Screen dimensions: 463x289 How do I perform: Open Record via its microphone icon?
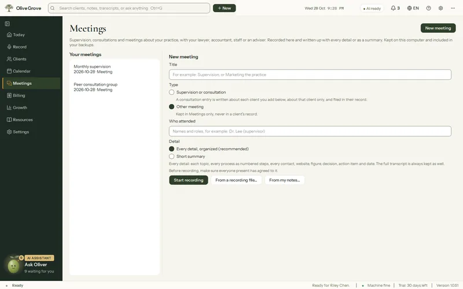9,47
